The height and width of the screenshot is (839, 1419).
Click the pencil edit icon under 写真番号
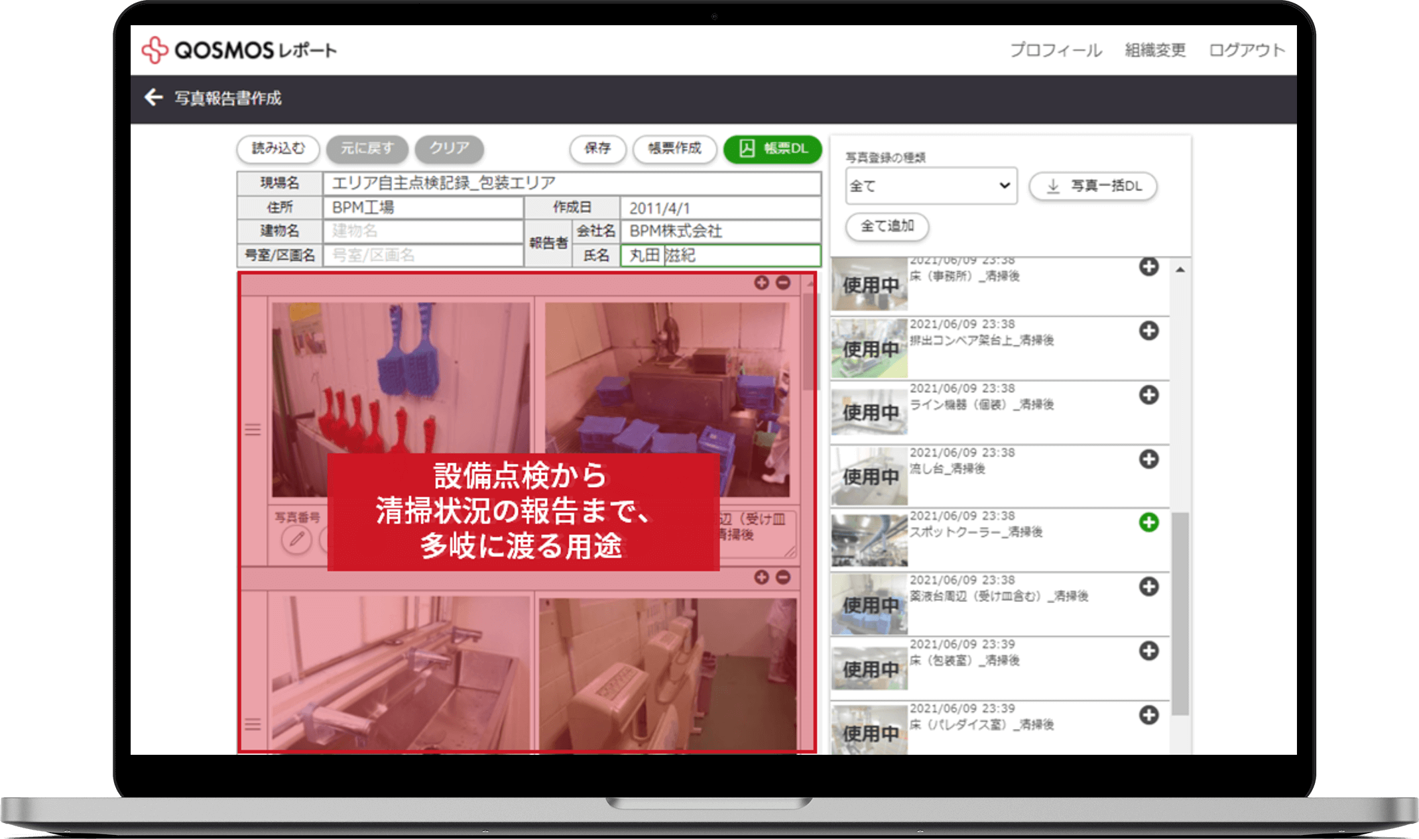(296, 539)
